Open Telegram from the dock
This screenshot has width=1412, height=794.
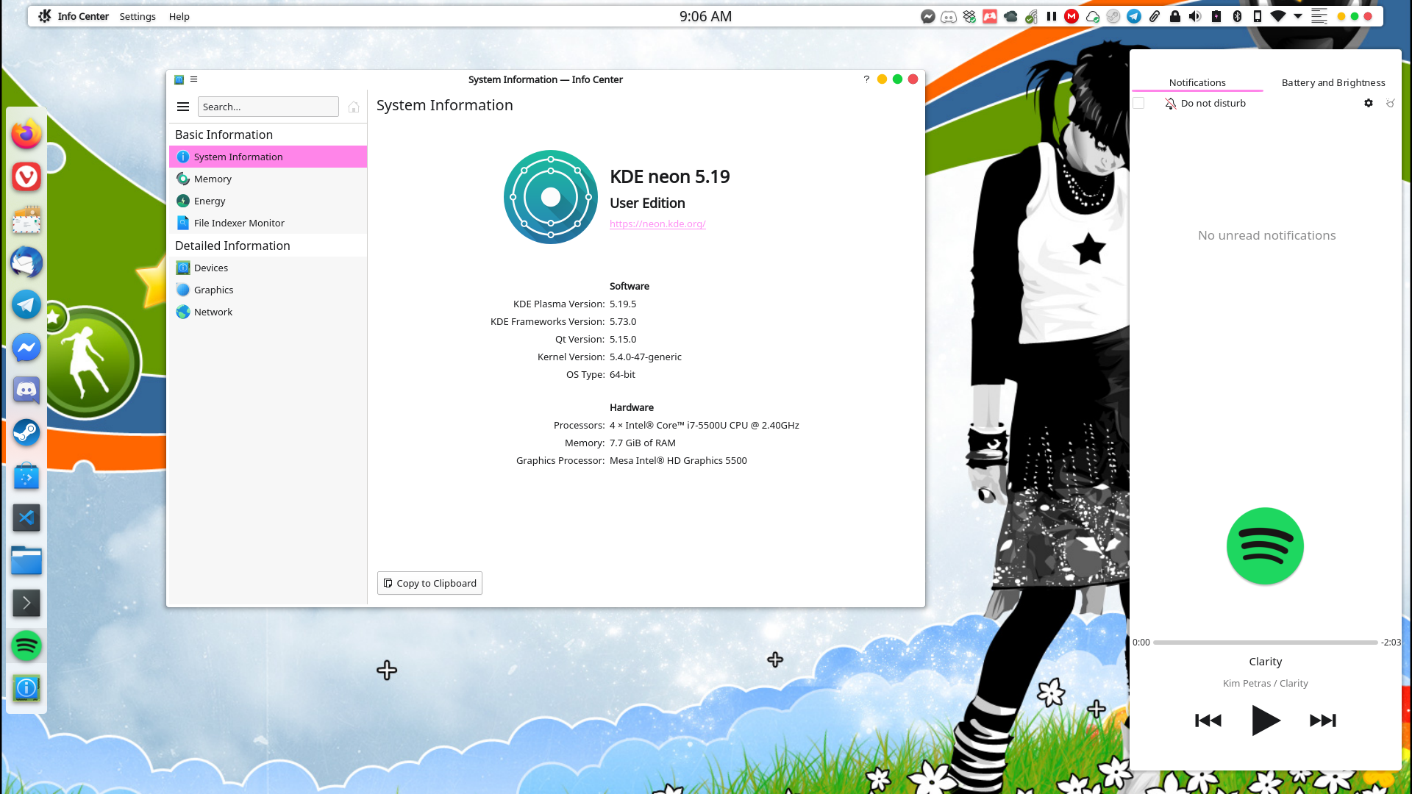(26, 304)
